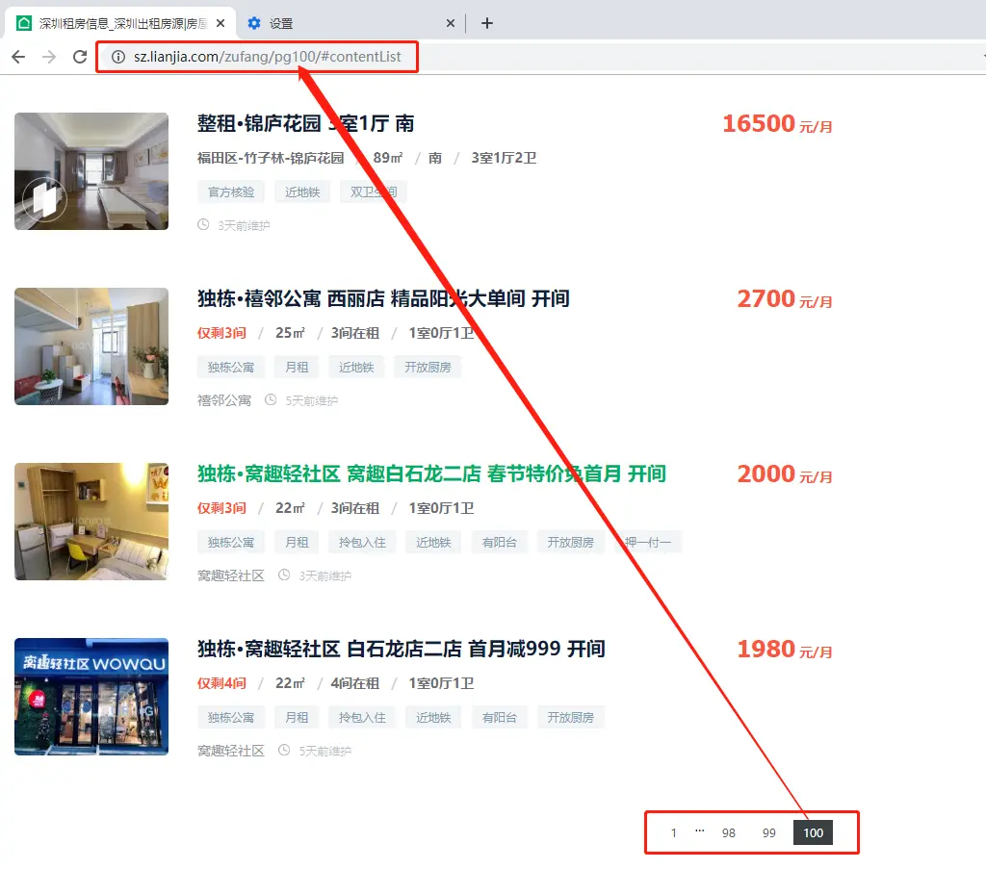Click the 禧邻公寓 brand name
The height and width of the screenshot is (869, 986).
[x=223, y=400]
